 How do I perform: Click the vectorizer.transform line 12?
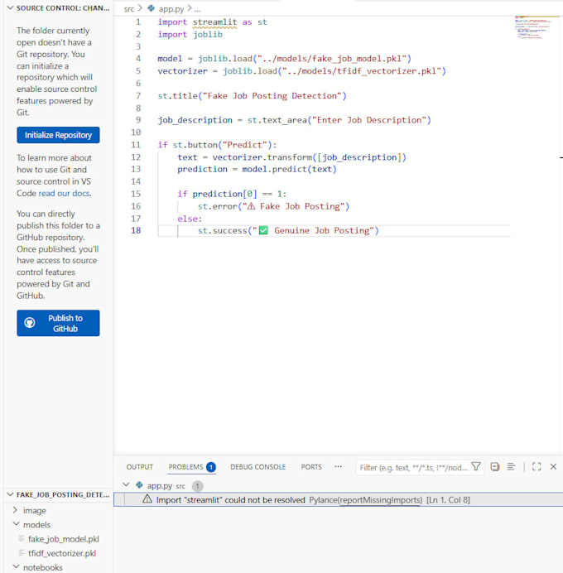tap(291, 157)
